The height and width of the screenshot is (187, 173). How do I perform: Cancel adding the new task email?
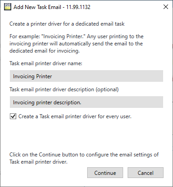(146, 173)
